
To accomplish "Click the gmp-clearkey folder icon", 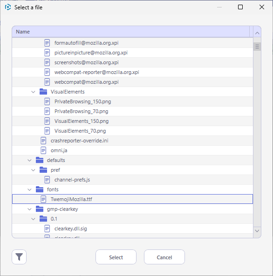I will click(x=40, y=209).
